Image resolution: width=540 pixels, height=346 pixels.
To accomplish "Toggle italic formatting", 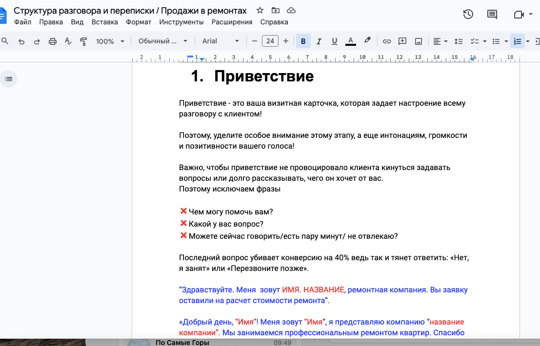I will (x=319, y=41).
